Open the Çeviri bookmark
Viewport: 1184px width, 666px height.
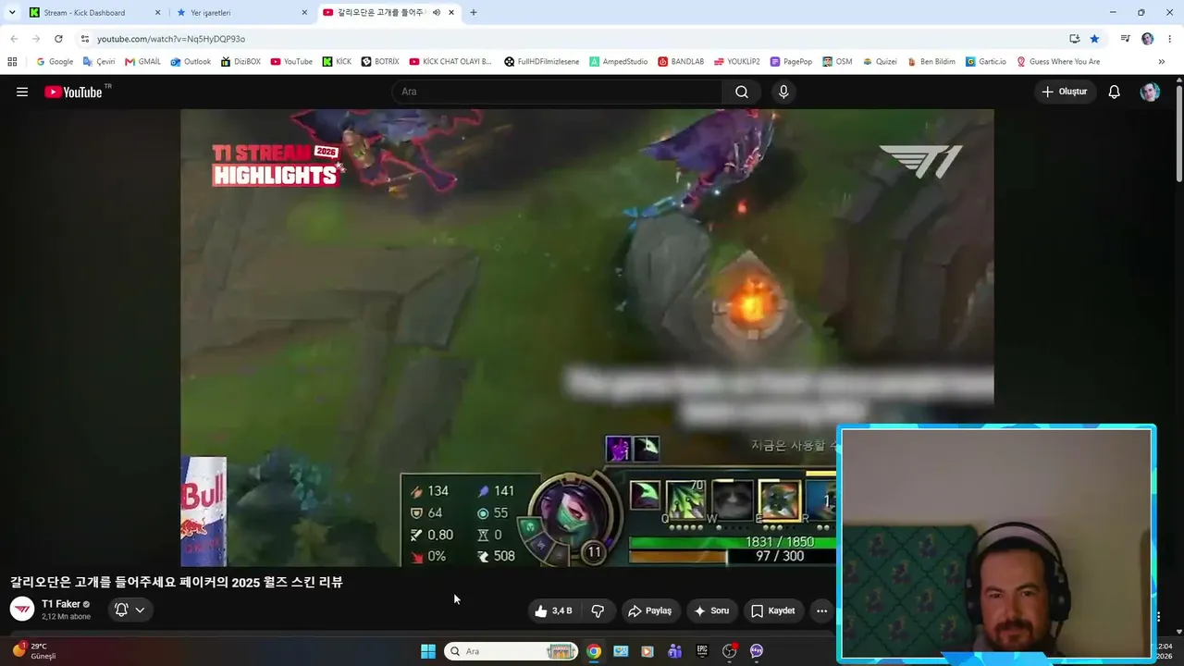pos(99,62)
